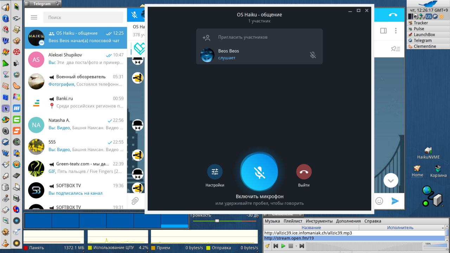Click hang-up phone icon in Telegram header
The image size is (450, 253).
pyautogui.click(x=393, y=15)
